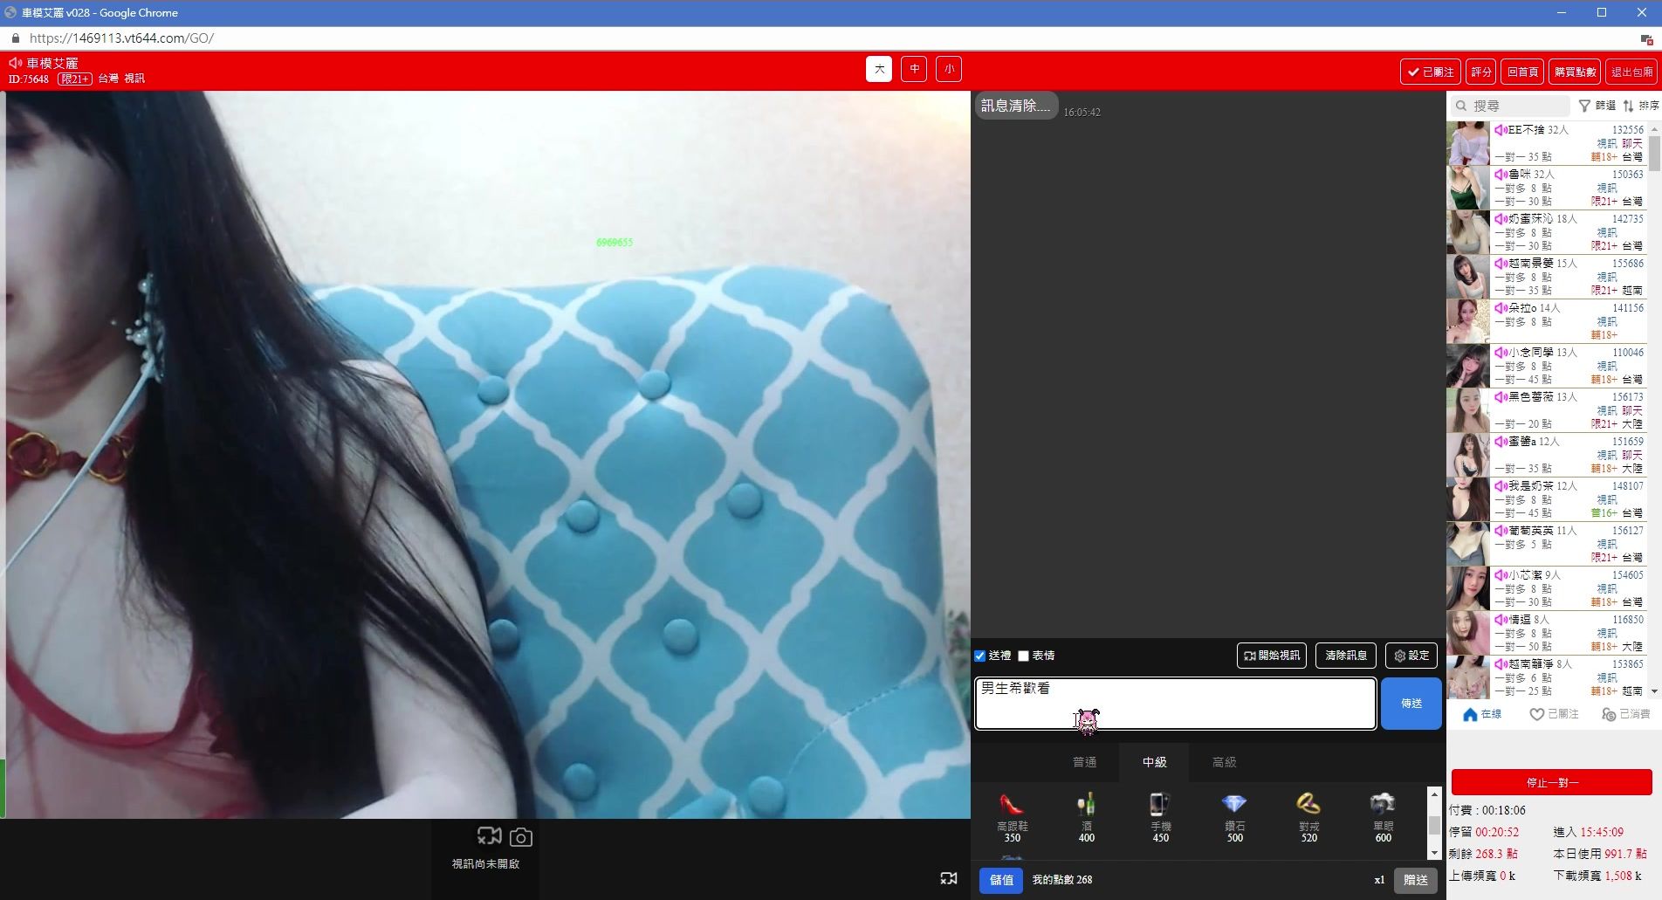Set the video size to 小
The height and width of the screenshot is (900, 1662).
949,69
